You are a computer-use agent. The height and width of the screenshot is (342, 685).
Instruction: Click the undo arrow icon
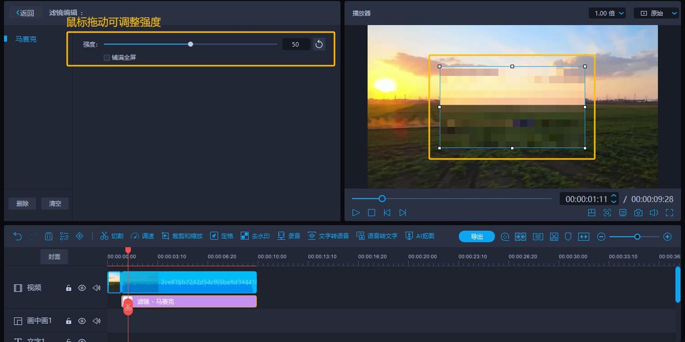pyautogui.click(x=17, y=236)
